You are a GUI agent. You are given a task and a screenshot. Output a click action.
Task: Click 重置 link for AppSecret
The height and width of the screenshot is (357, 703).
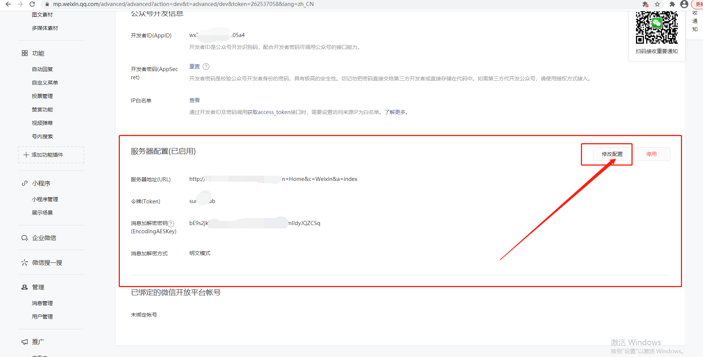[194, 67]
